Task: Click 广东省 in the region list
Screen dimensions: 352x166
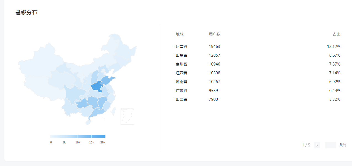Action: [181, 91]
